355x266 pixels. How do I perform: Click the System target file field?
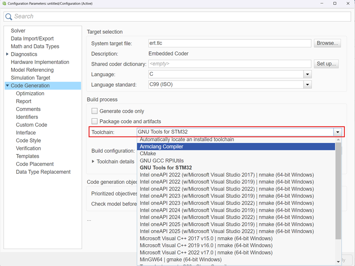pyautogui.click(x=229, y=43)
